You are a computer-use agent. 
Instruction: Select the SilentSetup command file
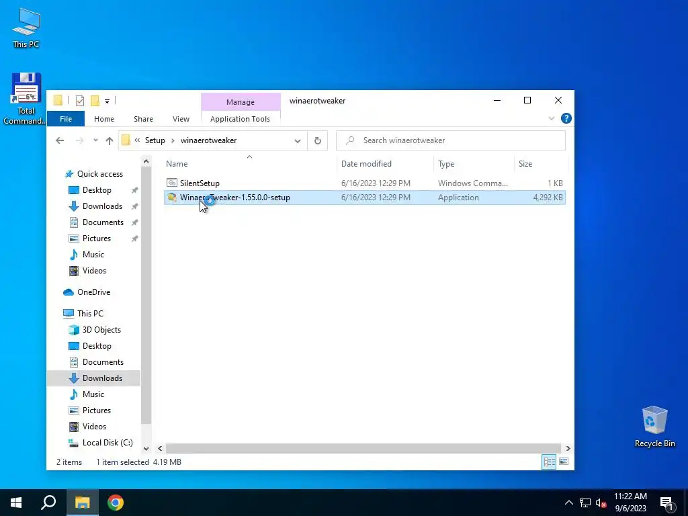pos(364,183)
